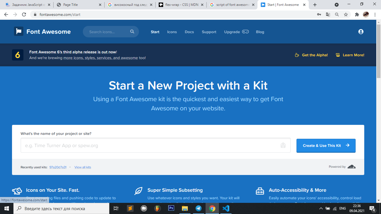
Task: Click the key password icon in address bar
Action: [319, 14]
